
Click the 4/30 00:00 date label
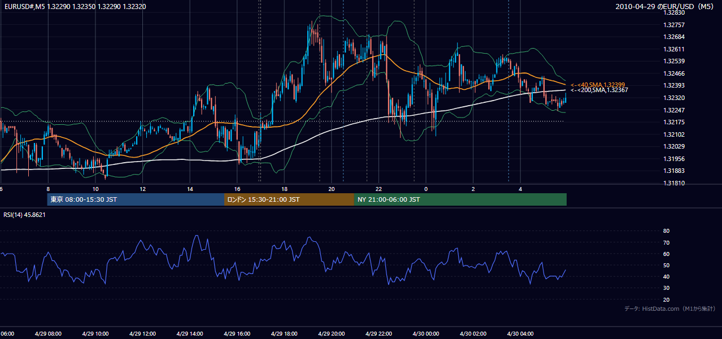(x=426, y=334)
